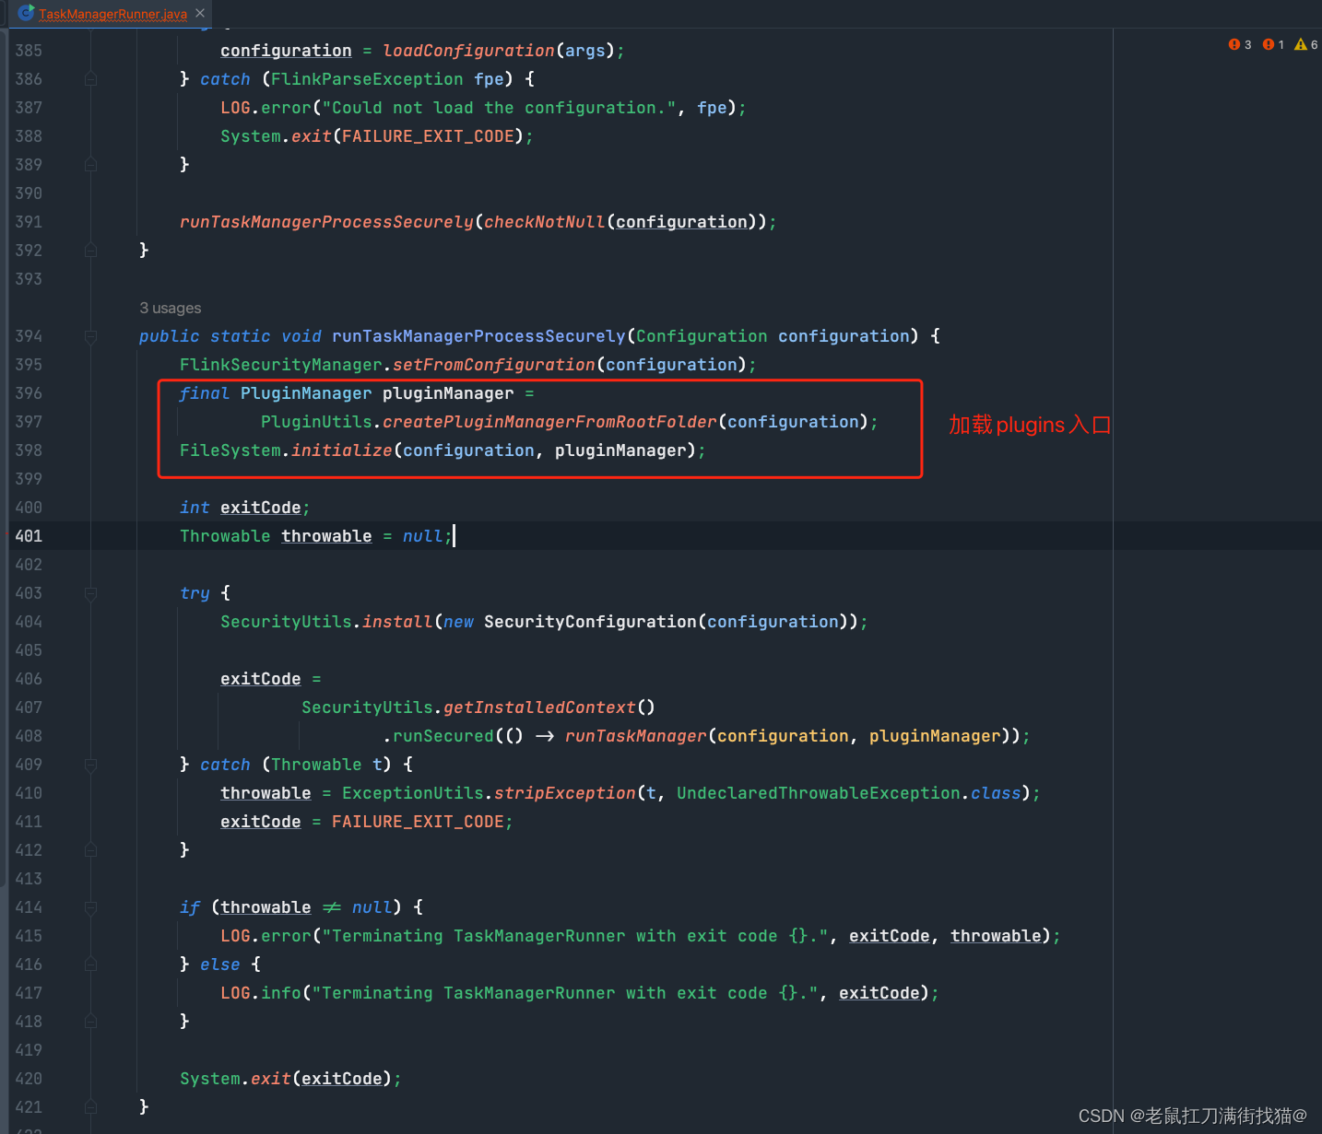Open the error indicator showing 1
Viewport: 1322px width, 1134px height.
tap(1273, 44)
